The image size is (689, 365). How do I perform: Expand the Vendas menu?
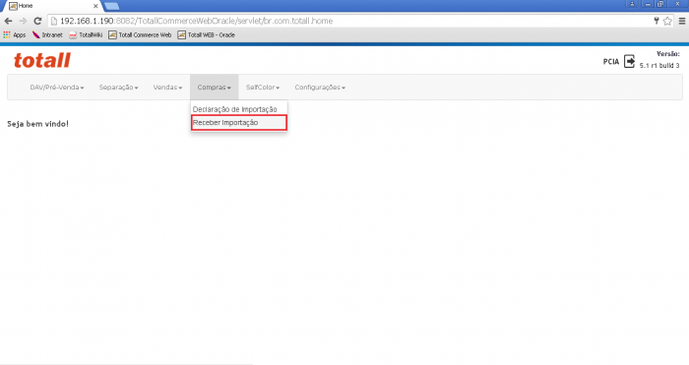pyautogui.click(x=167, y=88)
